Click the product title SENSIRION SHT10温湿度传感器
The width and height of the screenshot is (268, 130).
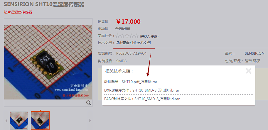pos(44,5)
